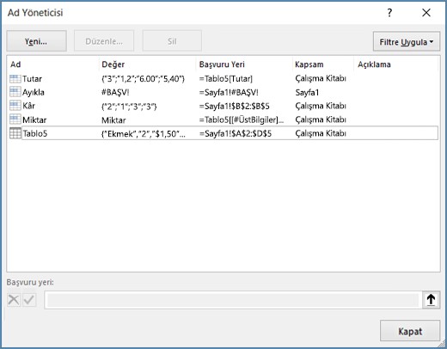Click the {"Ekmek","2","$1,50"... value cell

[144, 133]
